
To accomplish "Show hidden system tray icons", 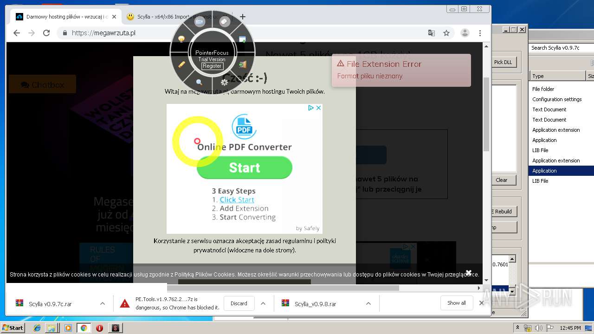I will [x=517, y=328].
